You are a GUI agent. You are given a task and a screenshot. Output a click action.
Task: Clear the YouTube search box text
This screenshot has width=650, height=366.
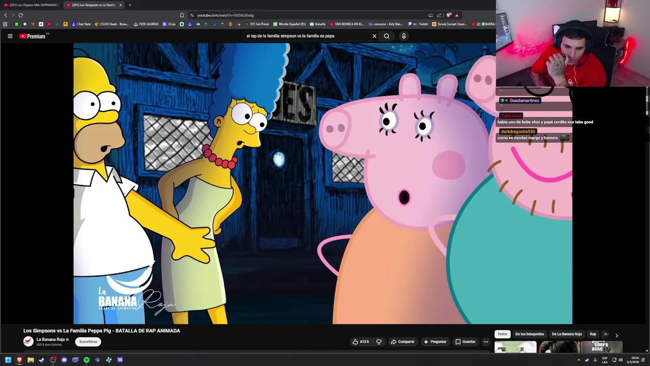(x=374, y=36)
